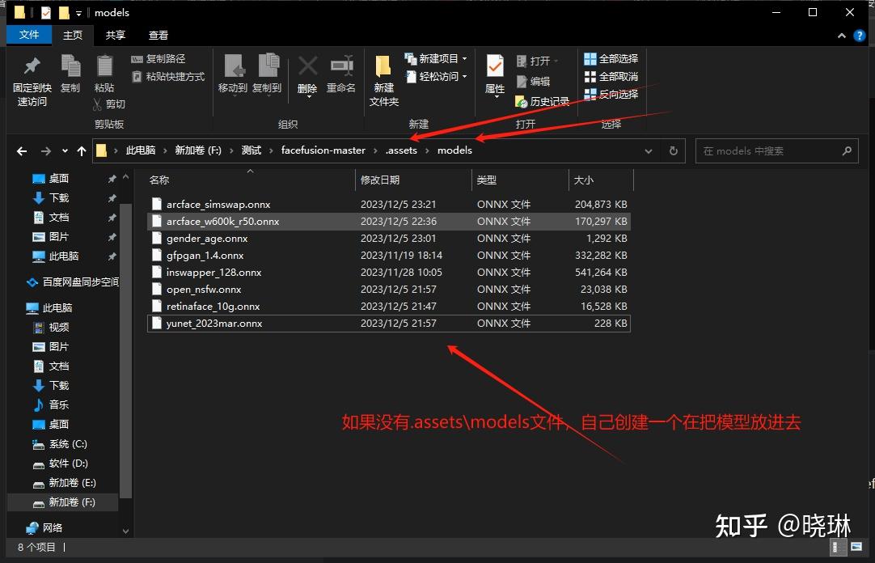Click 反向选择 to invert the selection
The width and height of the screenshot is (875, 563).
611,94
